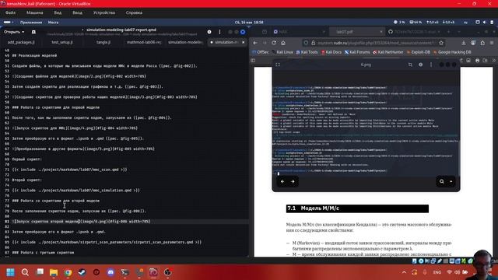Screen dimensions: 498x280
Task: Open the Google Hacking DB bookmark
Action: point(452,52)
